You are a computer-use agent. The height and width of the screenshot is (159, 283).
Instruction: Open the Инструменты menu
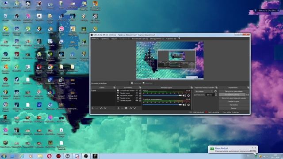157,38
